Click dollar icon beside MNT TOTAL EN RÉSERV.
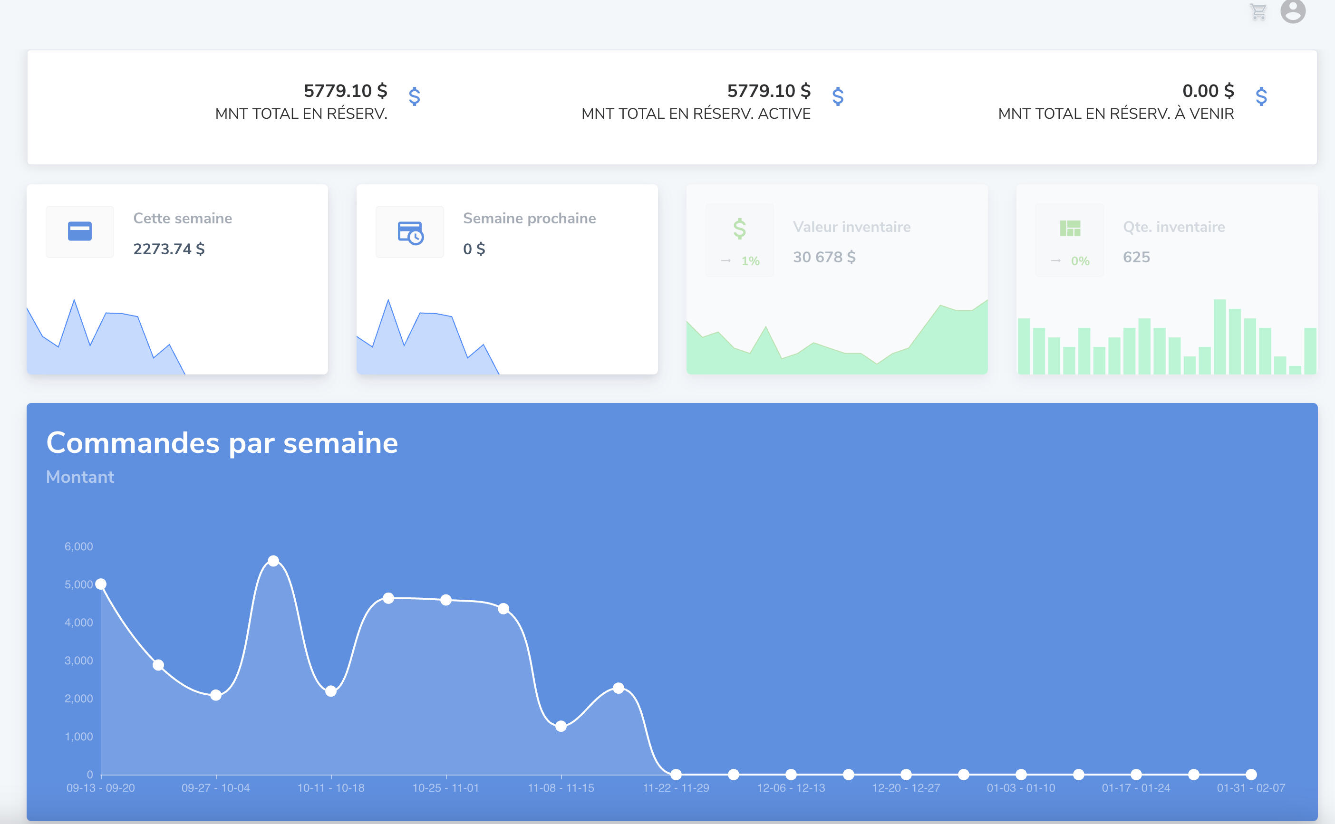This screenshot has width=1335, height=824. tap(414, 96)
